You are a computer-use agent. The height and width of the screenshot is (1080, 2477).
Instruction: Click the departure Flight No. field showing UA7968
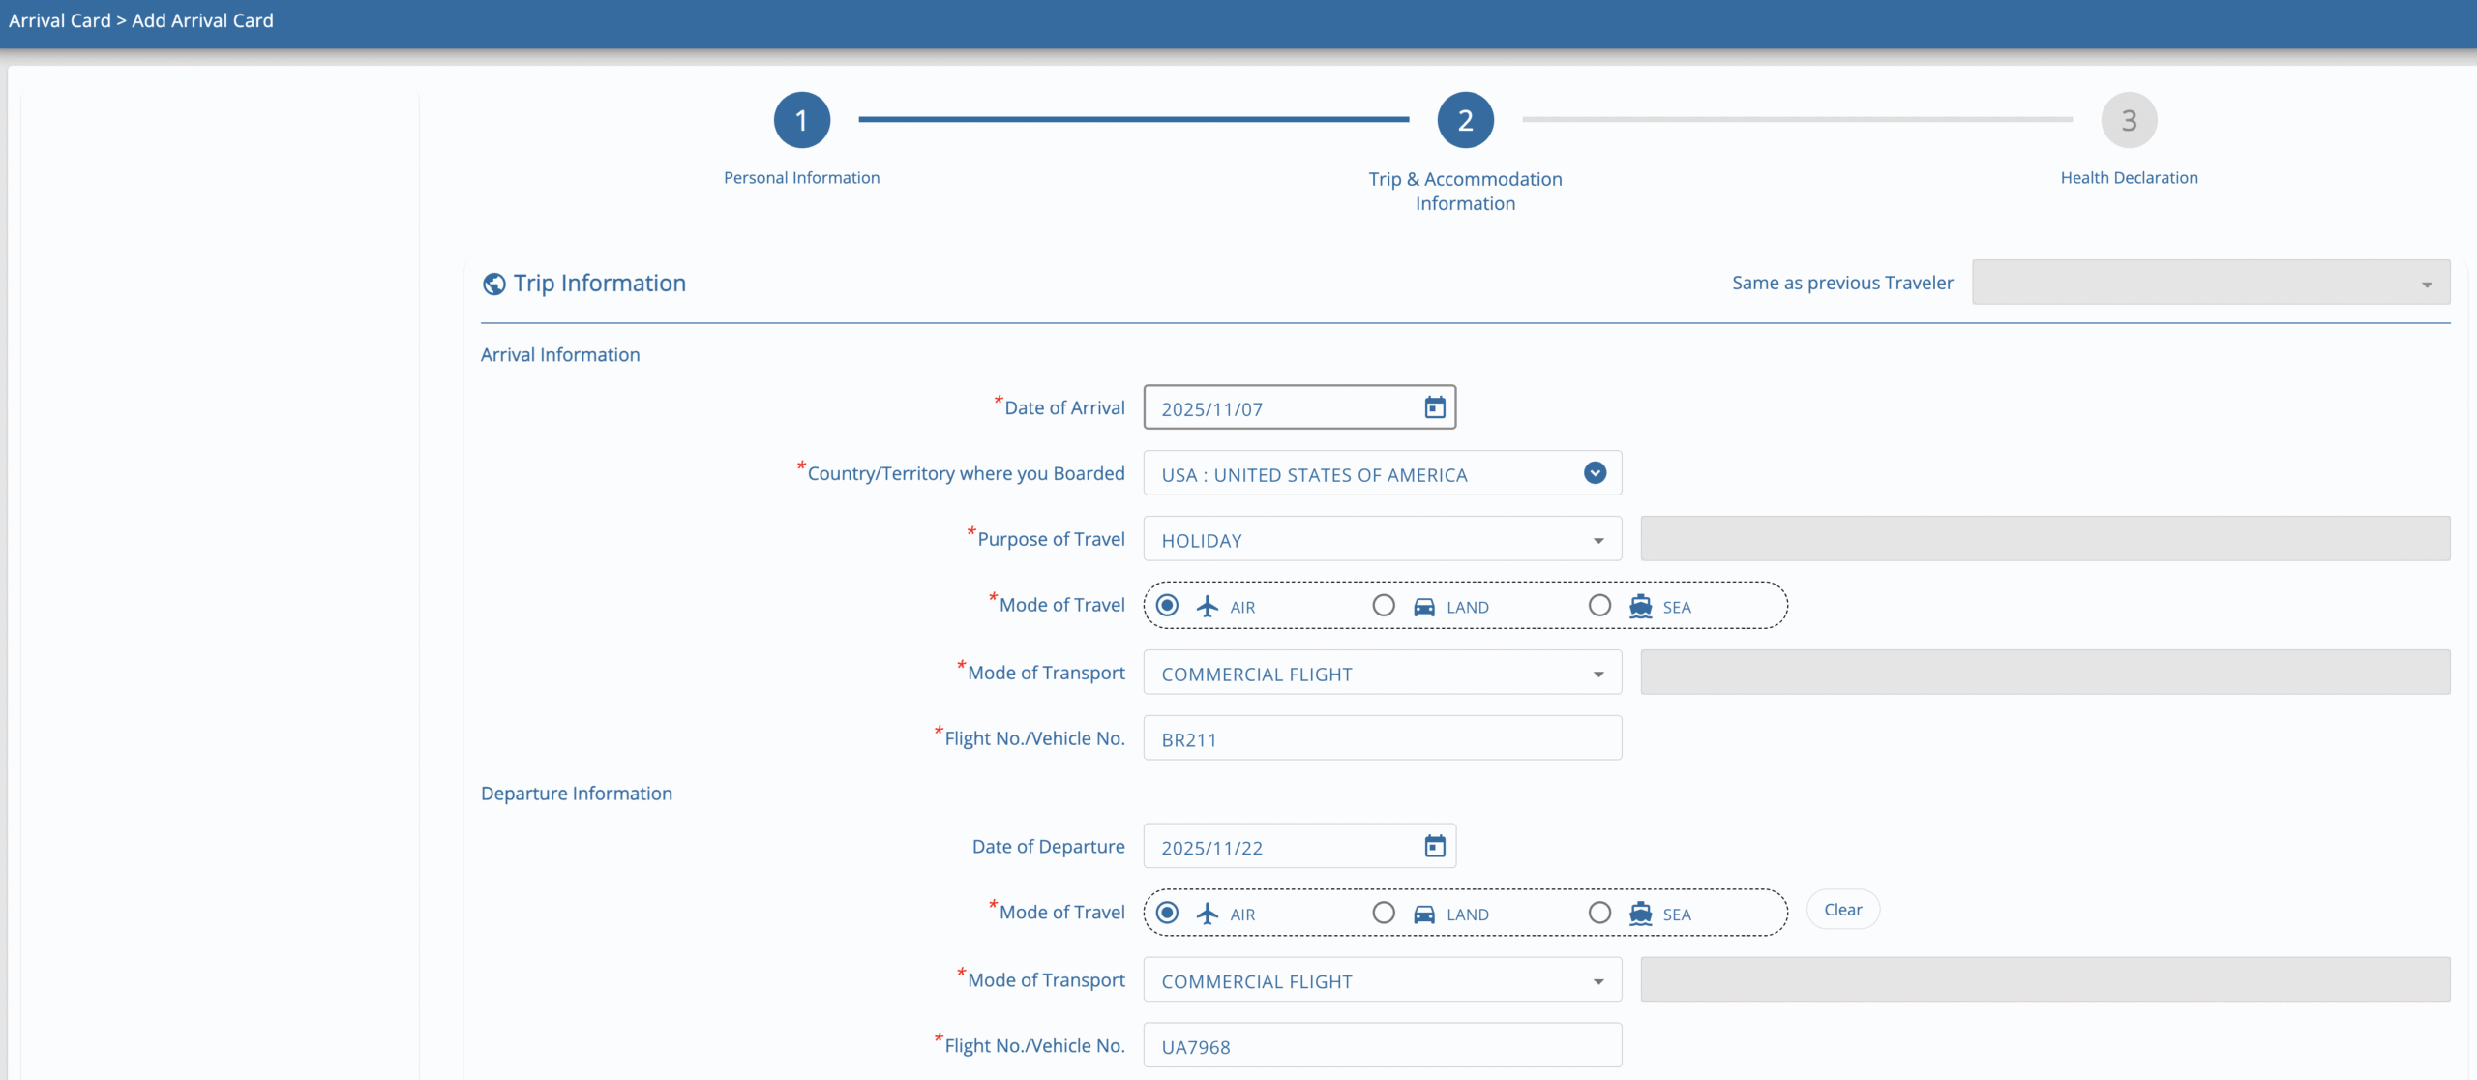pos(1382,1045)
